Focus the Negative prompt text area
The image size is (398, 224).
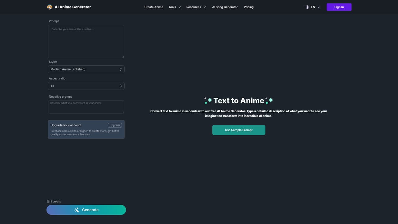click(86, 107)
